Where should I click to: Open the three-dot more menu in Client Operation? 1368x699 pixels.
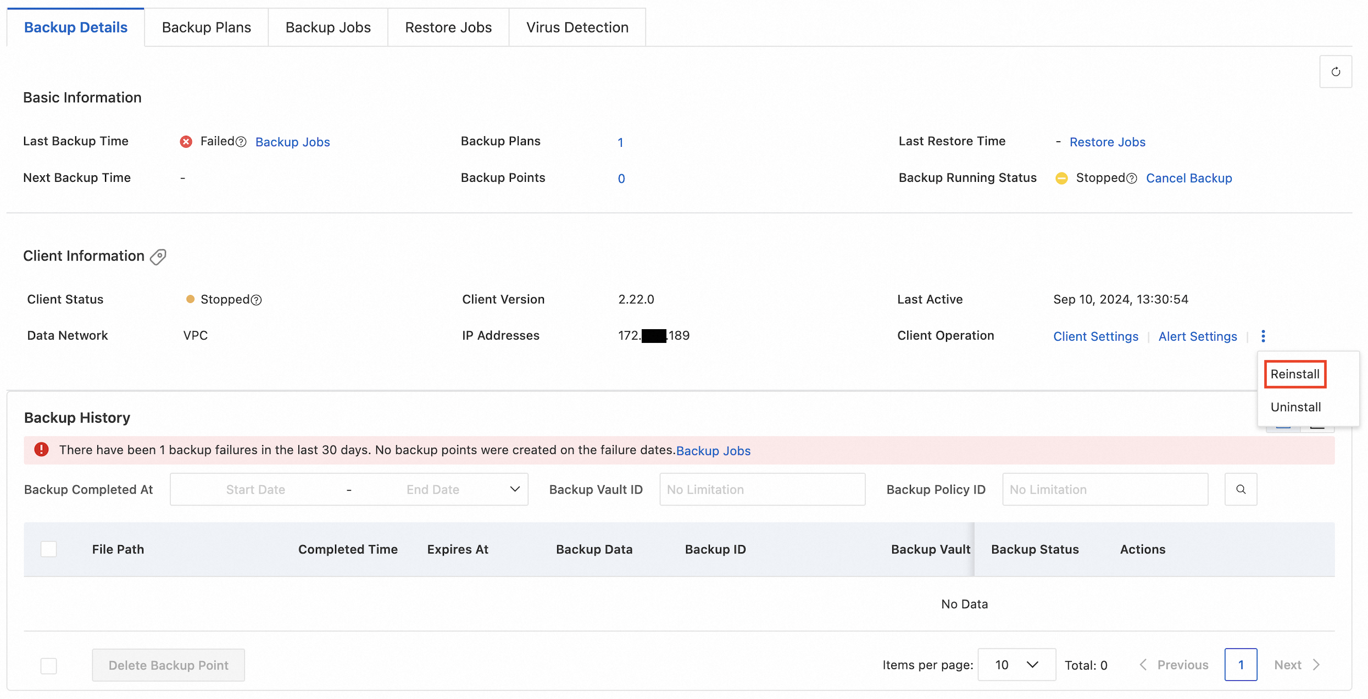click(x=1263, y=336)
